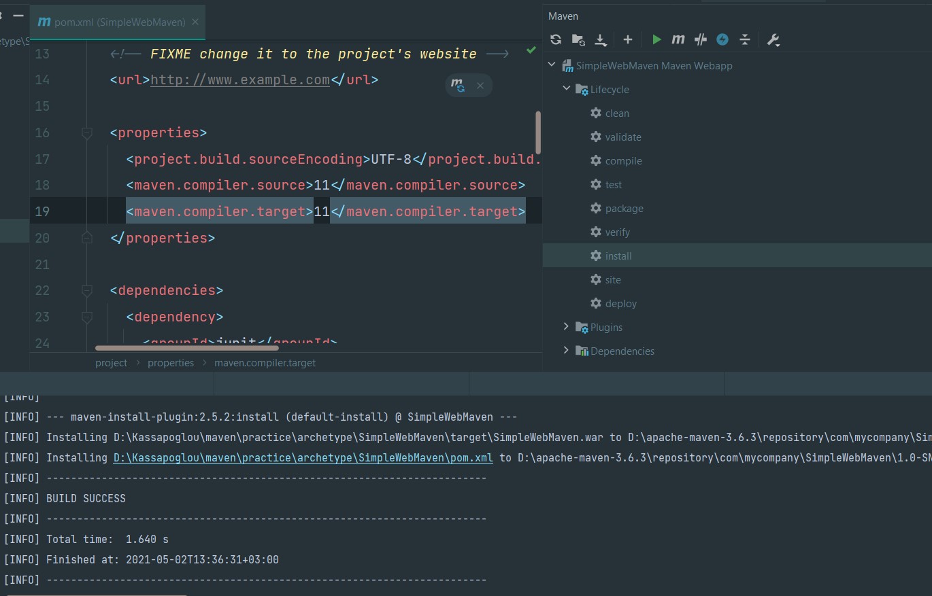
Task: Click gear icon beside clean goal
Action: coord(596,113)
